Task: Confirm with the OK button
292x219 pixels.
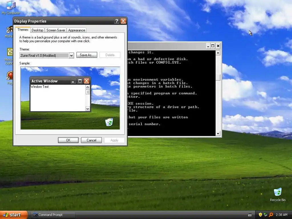Action: coord(68,140)
